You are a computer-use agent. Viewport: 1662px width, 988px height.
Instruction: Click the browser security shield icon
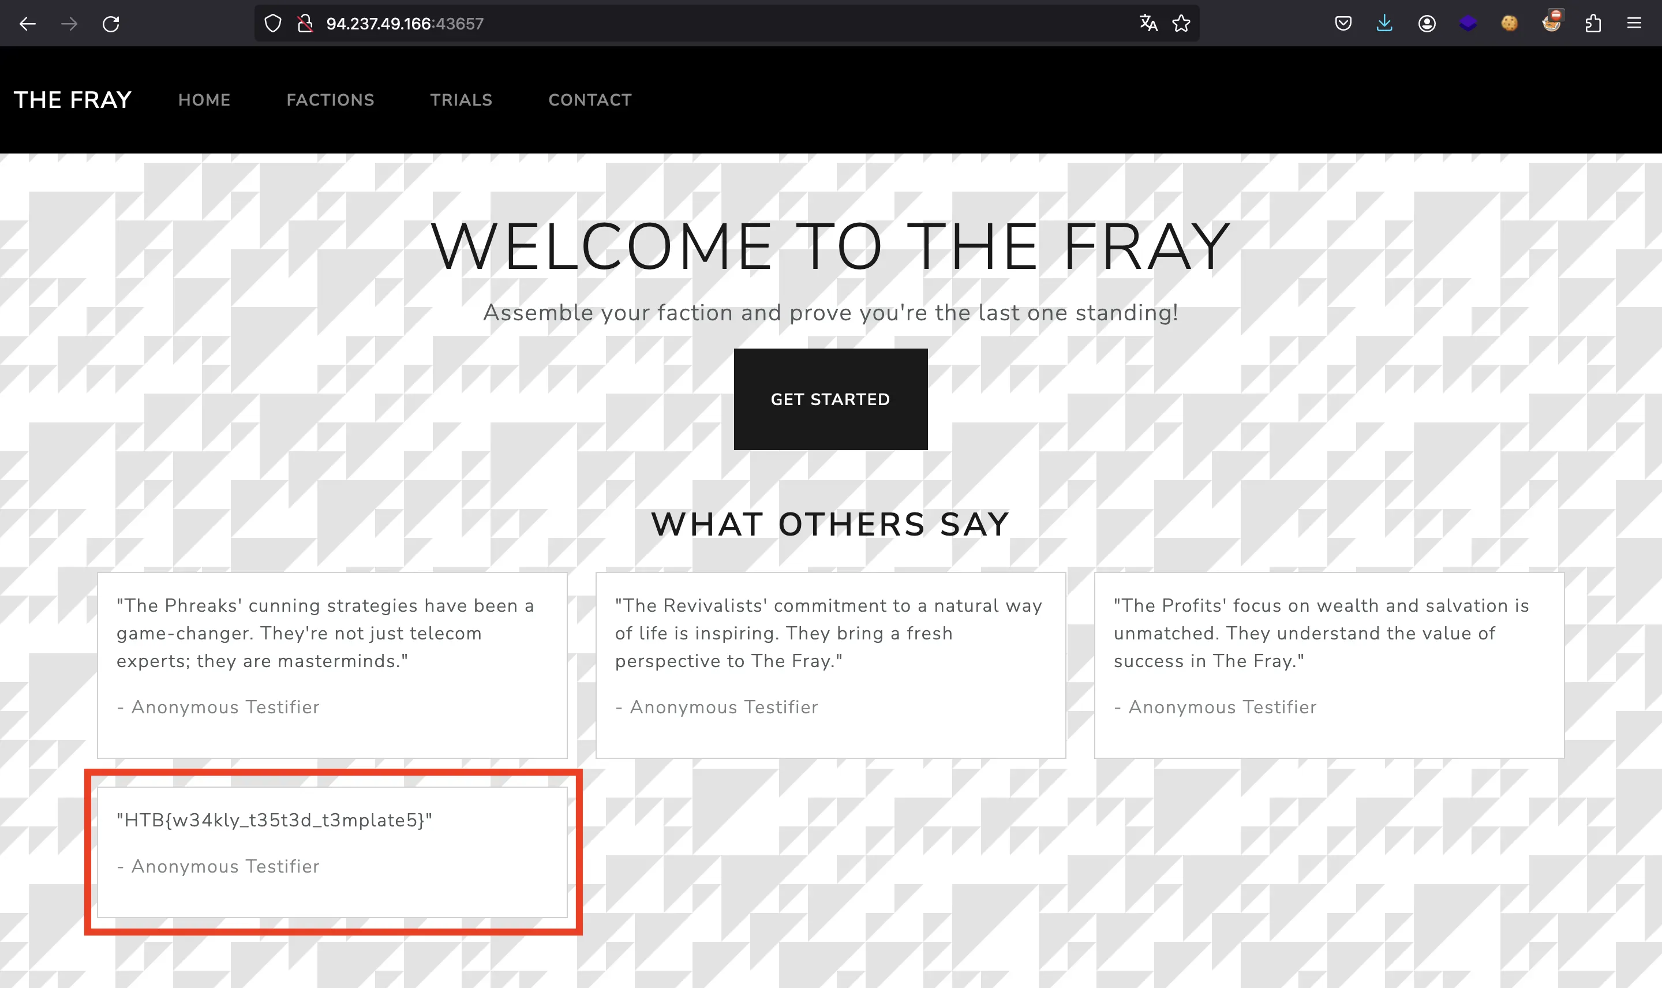click(x=273, y=24)
